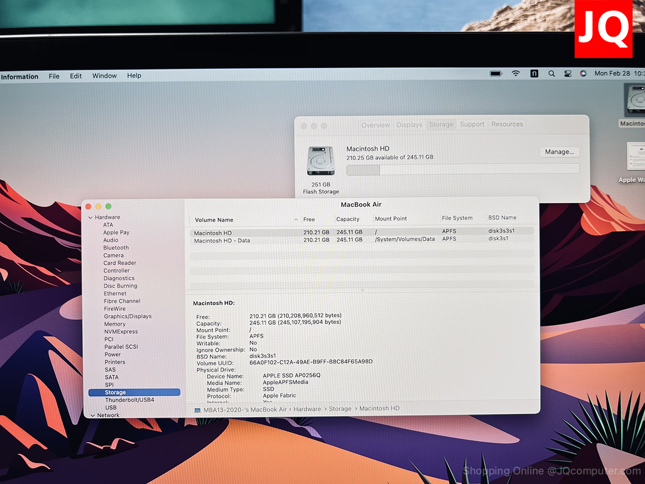Select Parallel SCSI in the sidebar
The width and height of the screenshot is (645, 484).
click(x=121, y=347)
